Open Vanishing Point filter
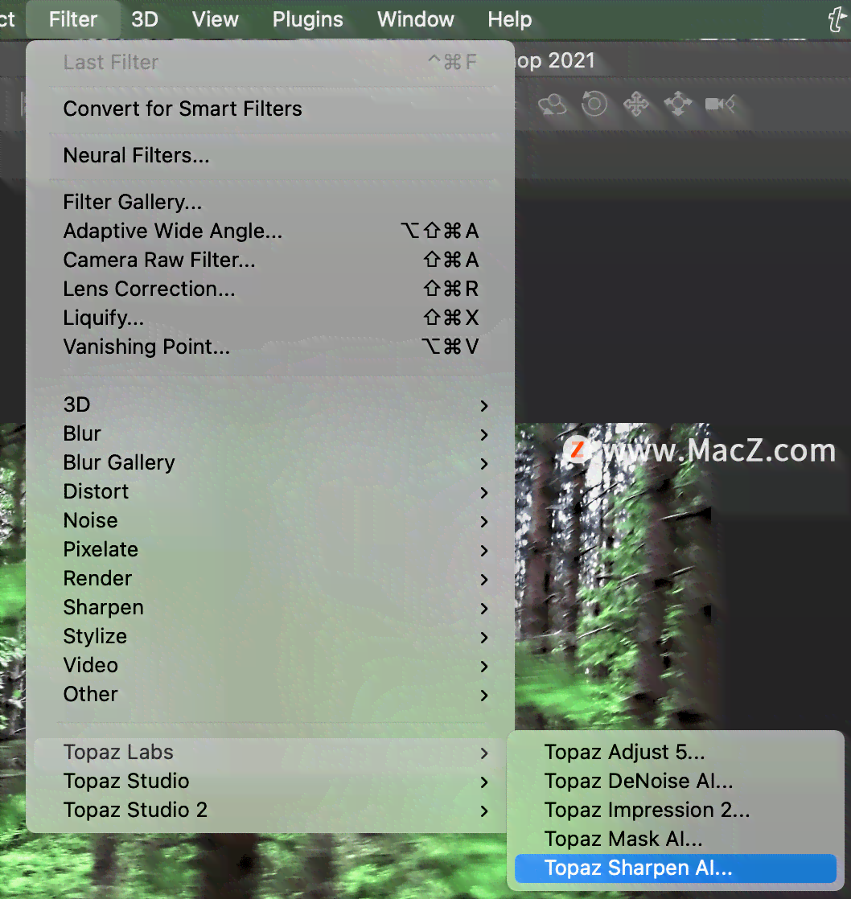The image size is (851, 899). [269, 347]
